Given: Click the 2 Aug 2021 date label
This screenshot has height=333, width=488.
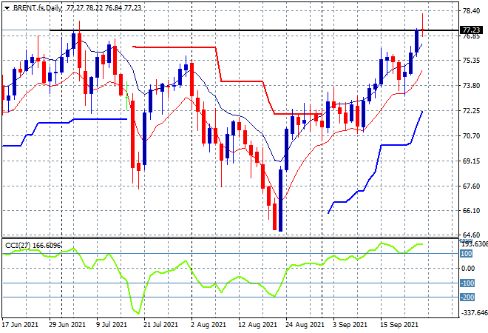Looking at the screenshot, I should tap(209, 325).
